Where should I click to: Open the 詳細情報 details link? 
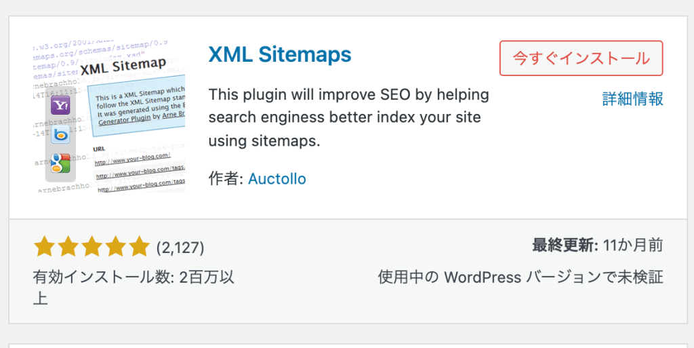(x=632, y=99)
